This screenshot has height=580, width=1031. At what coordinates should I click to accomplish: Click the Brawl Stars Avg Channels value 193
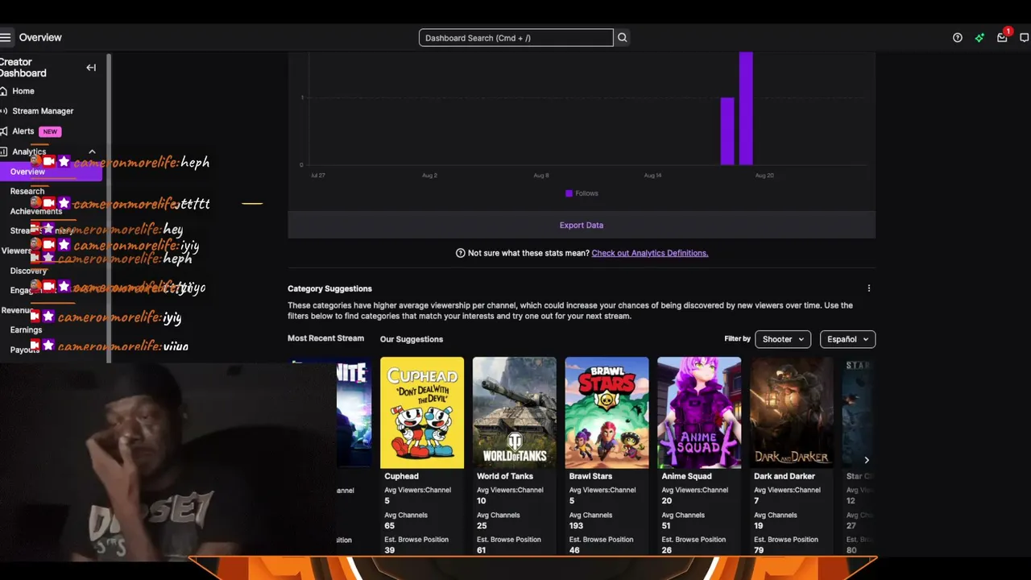pyautogui.click(x=578, y=526)
